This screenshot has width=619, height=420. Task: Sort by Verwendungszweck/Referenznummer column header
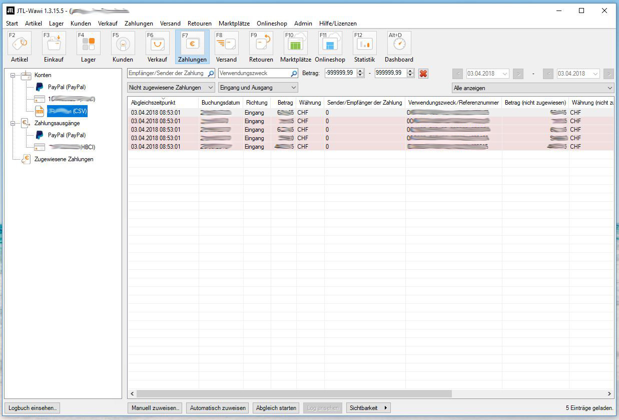(x=454, y=103)
